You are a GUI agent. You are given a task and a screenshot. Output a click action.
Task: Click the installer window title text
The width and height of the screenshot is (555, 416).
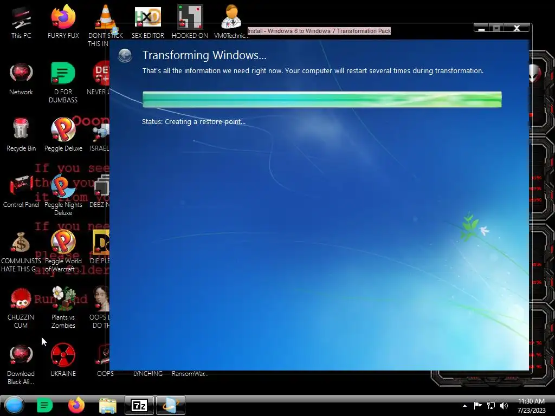coord(319,31)
